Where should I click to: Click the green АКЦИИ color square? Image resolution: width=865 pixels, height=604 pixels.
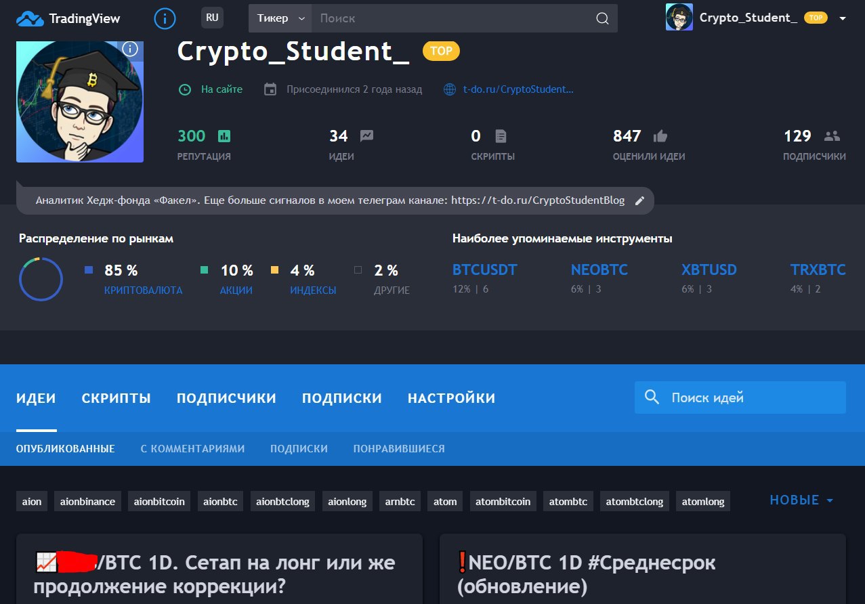coord(205,270)
